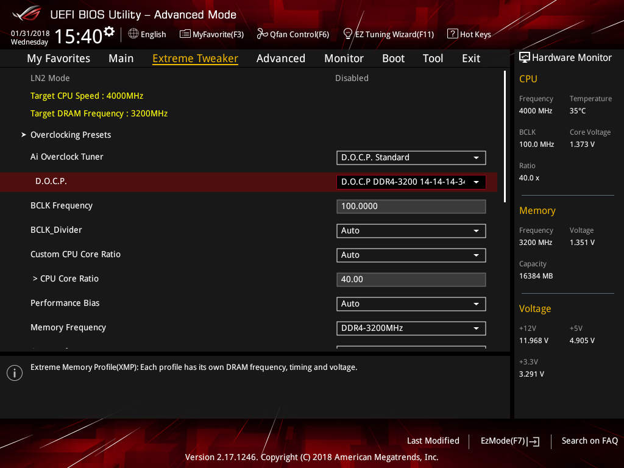Click the +3.3V 3.291 V reading
This screenshot has height=468, width=624.
[531, 374]
